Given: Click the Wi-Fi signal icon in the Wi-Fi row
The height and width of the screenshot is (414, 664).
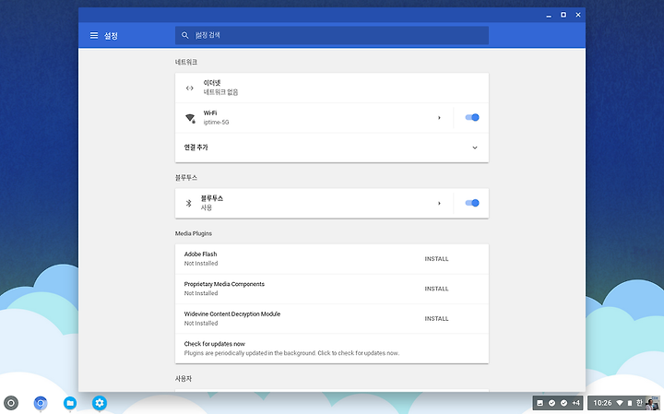Looking at the screenshot, I should click(x=190, y=118).
